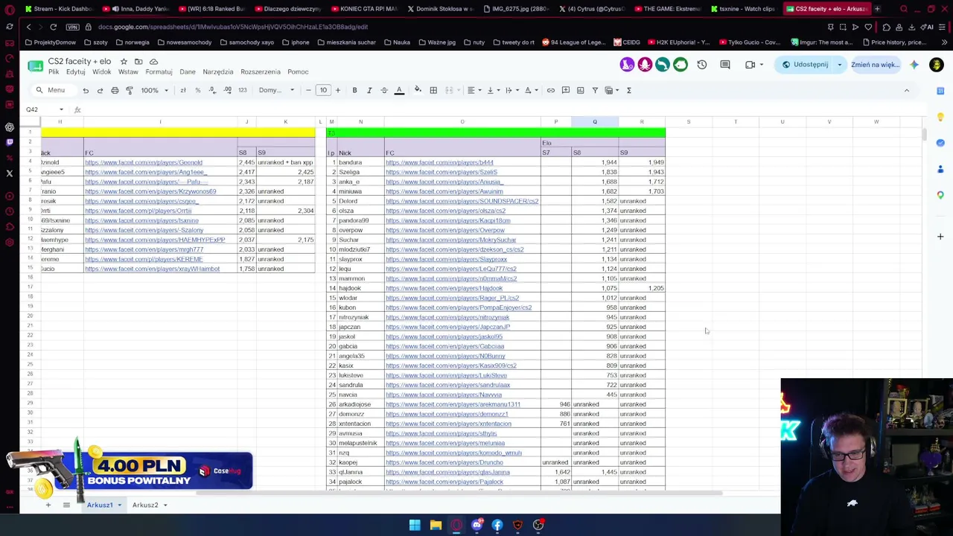Decrease font size with the minus button
The image size is (953, 536).
[x=308, y=90]
